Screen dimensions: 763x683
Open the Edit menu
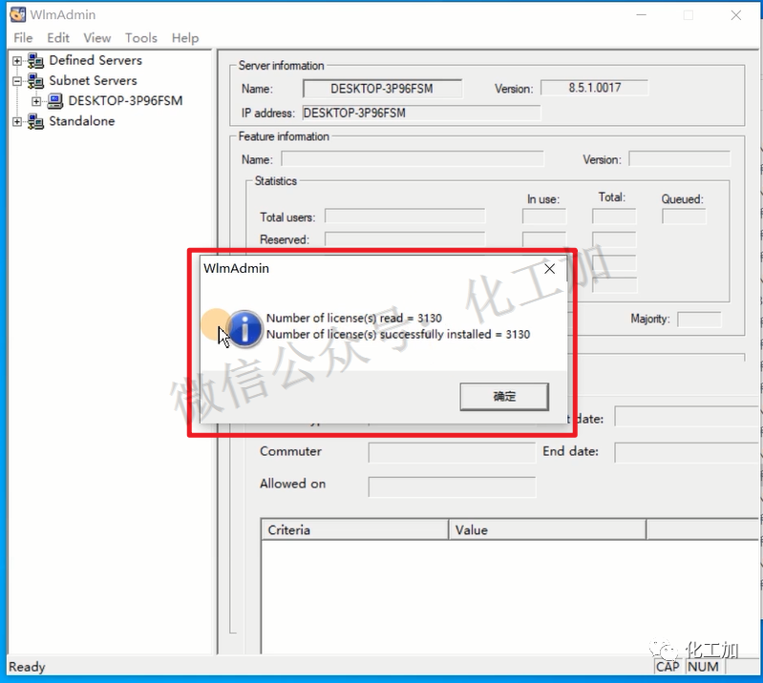click(58, 38)
